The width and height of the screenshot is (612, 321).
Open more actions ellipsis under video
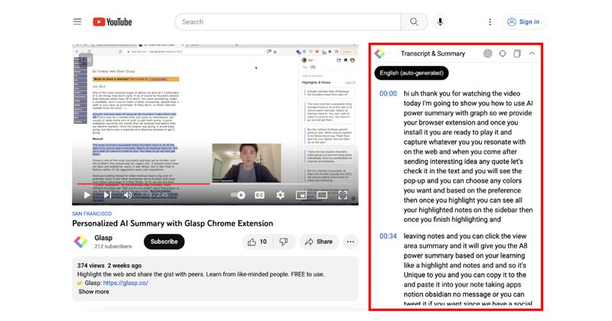click(x=350, y=242)
